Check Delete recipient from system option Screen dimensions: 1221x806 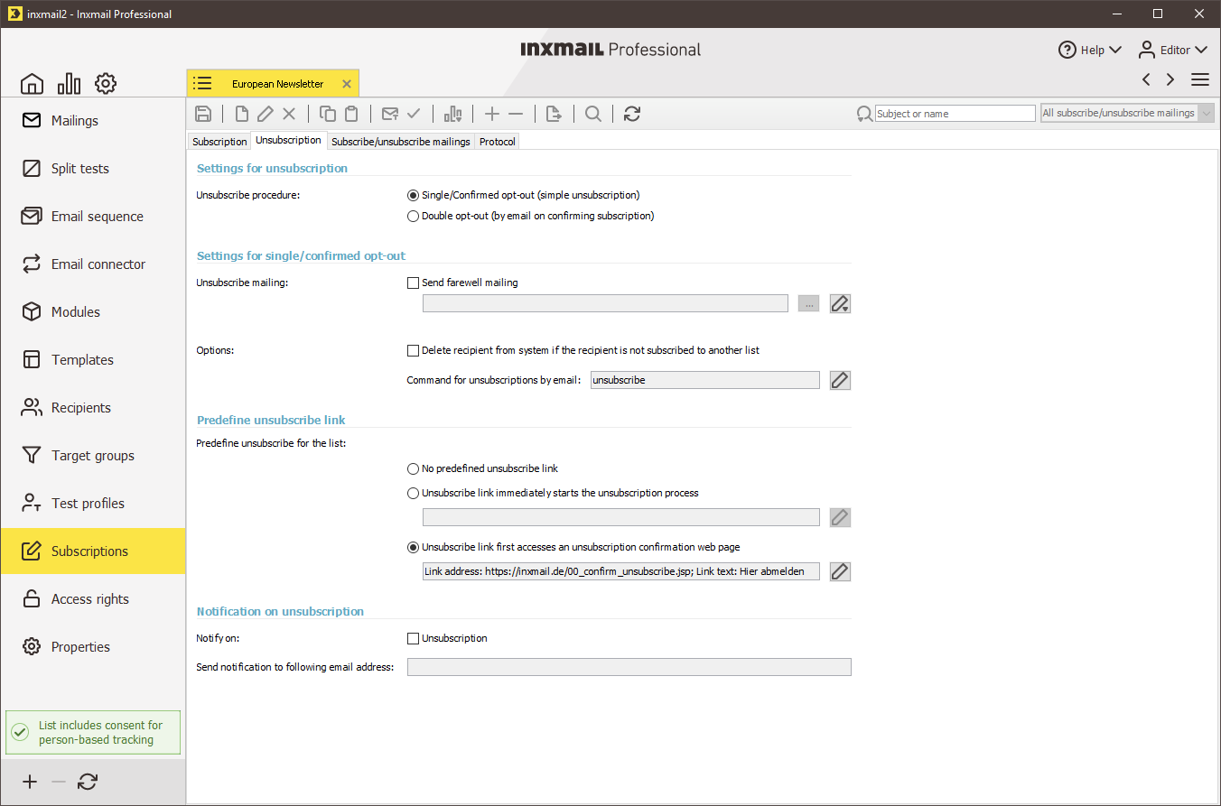[x=414, y=350]
